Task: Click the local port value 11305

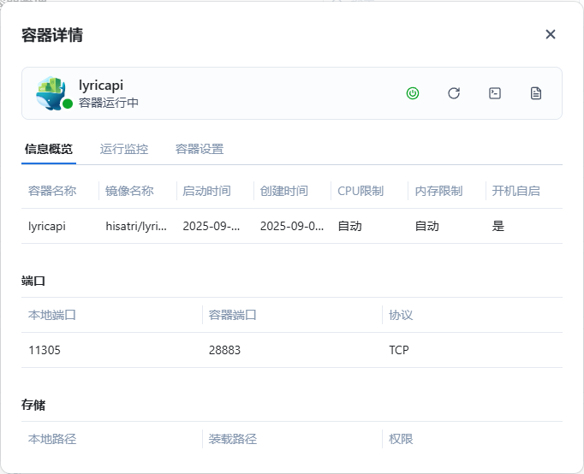Action: pyautogui.click(x=45, y=350)
